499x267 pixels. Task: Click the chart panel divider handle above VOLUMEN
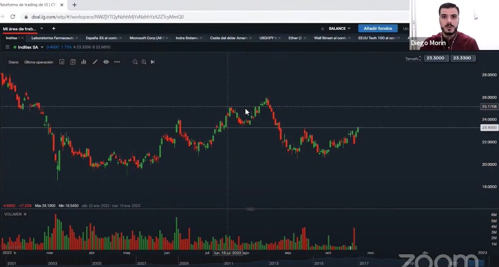pyautogui.click(x=251, y=209)
